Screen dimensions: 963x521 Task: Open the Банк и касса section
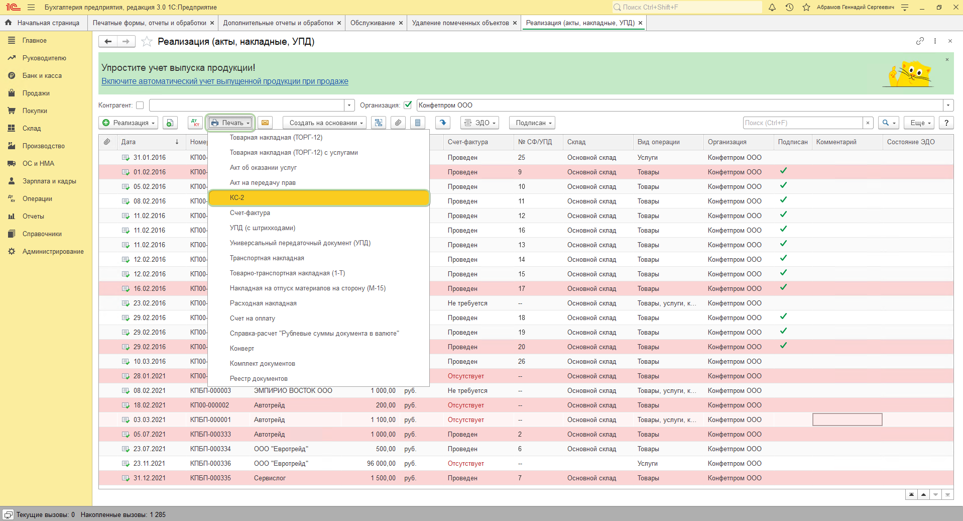coord(42,76)
